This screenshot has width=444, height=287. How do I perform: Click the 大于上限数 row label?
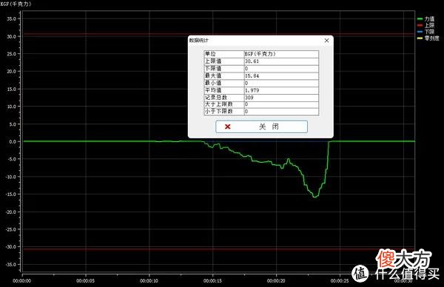219,104
